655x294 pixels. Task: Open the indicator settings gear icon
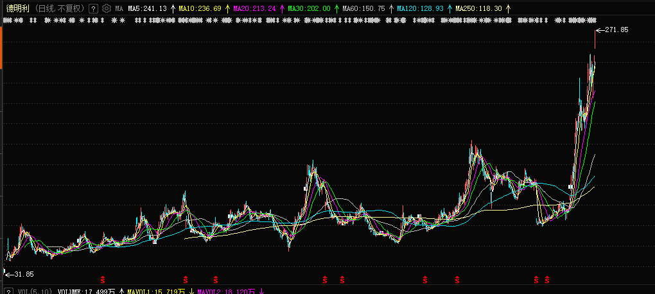point(107,9)
